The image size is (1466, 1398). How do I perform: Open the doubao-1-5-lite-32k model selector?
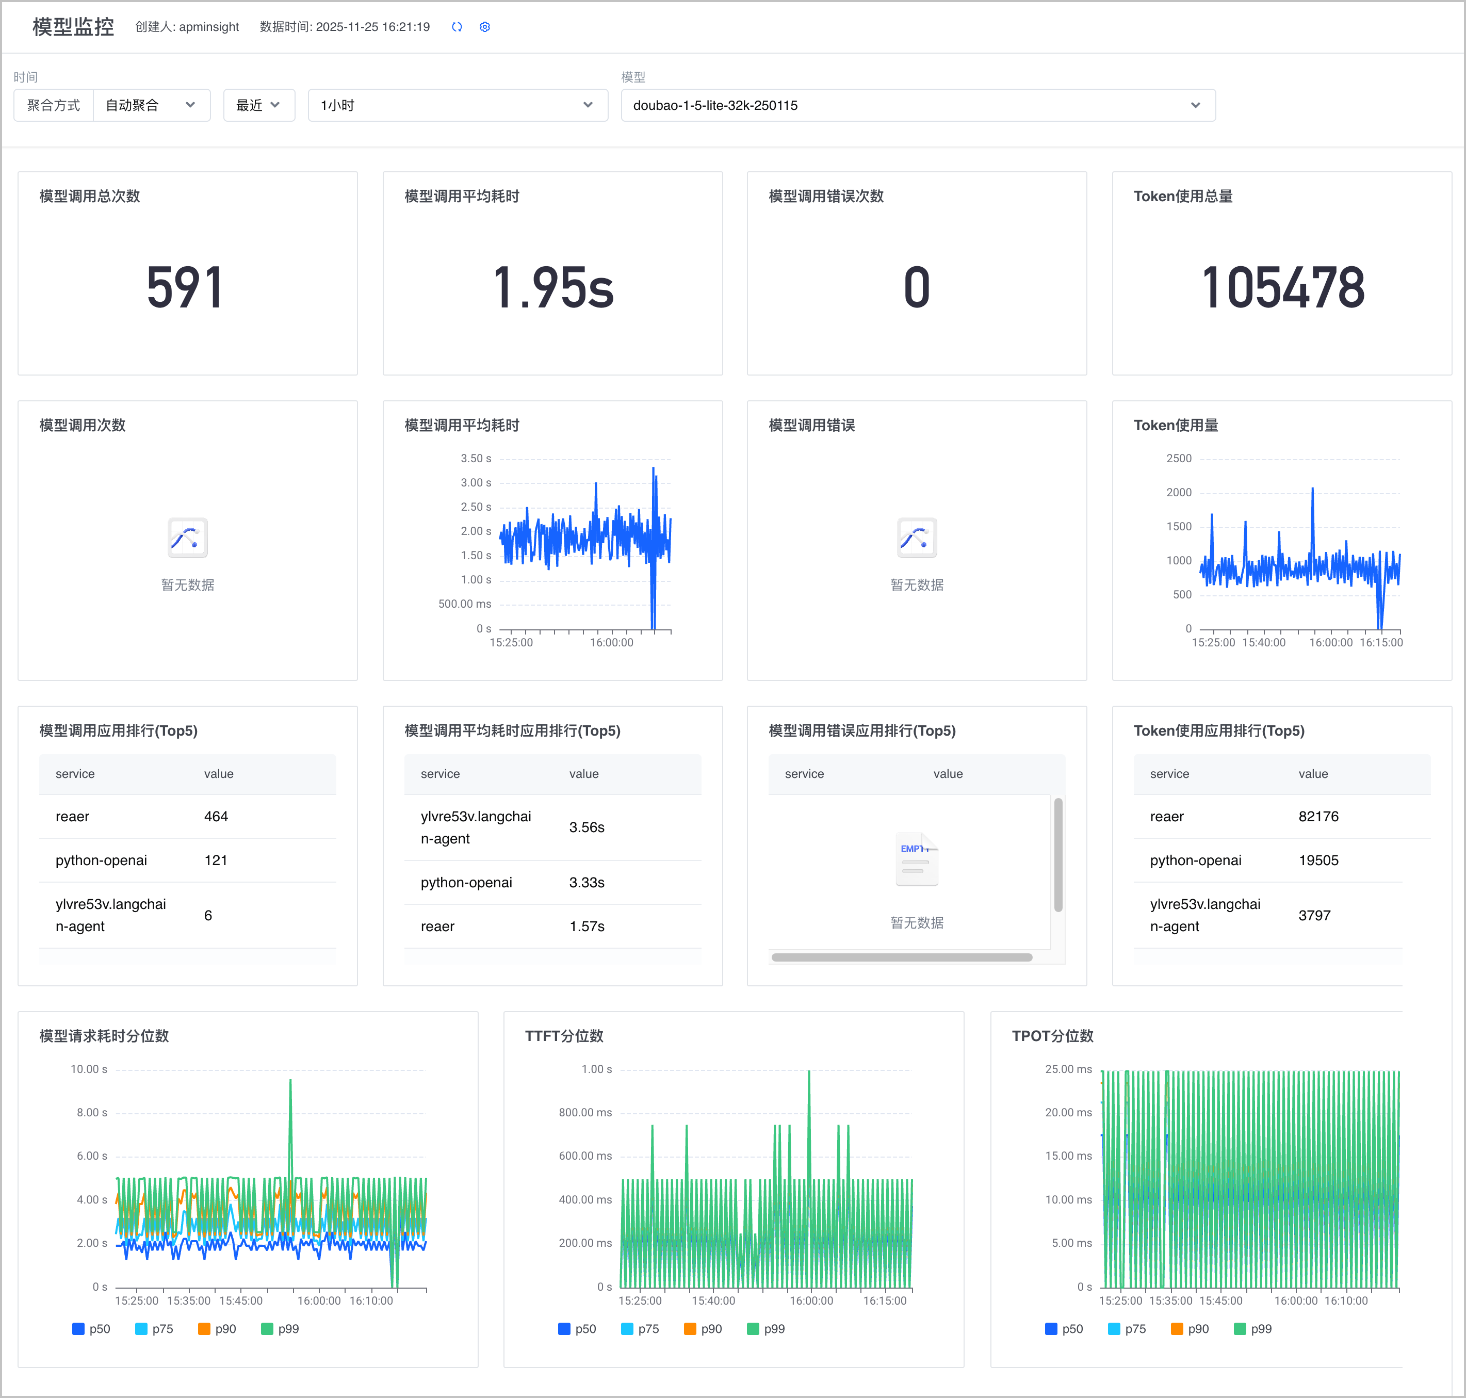point(918,105)
